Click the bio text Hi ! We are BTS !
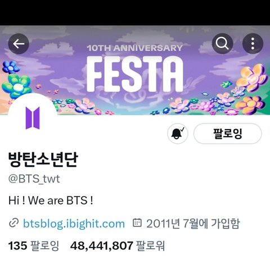Screen dimensions: 270x260 [51, 200]
